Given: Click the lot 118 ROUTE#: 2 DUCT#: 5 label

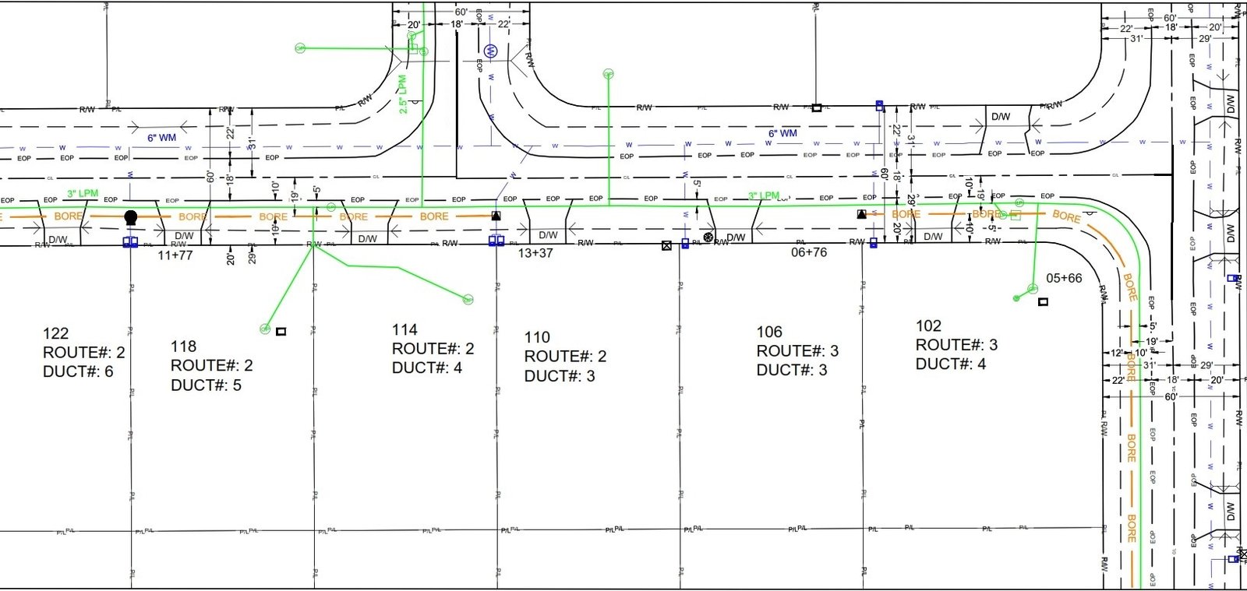Looking at the screenshot, I should (212, 365).
